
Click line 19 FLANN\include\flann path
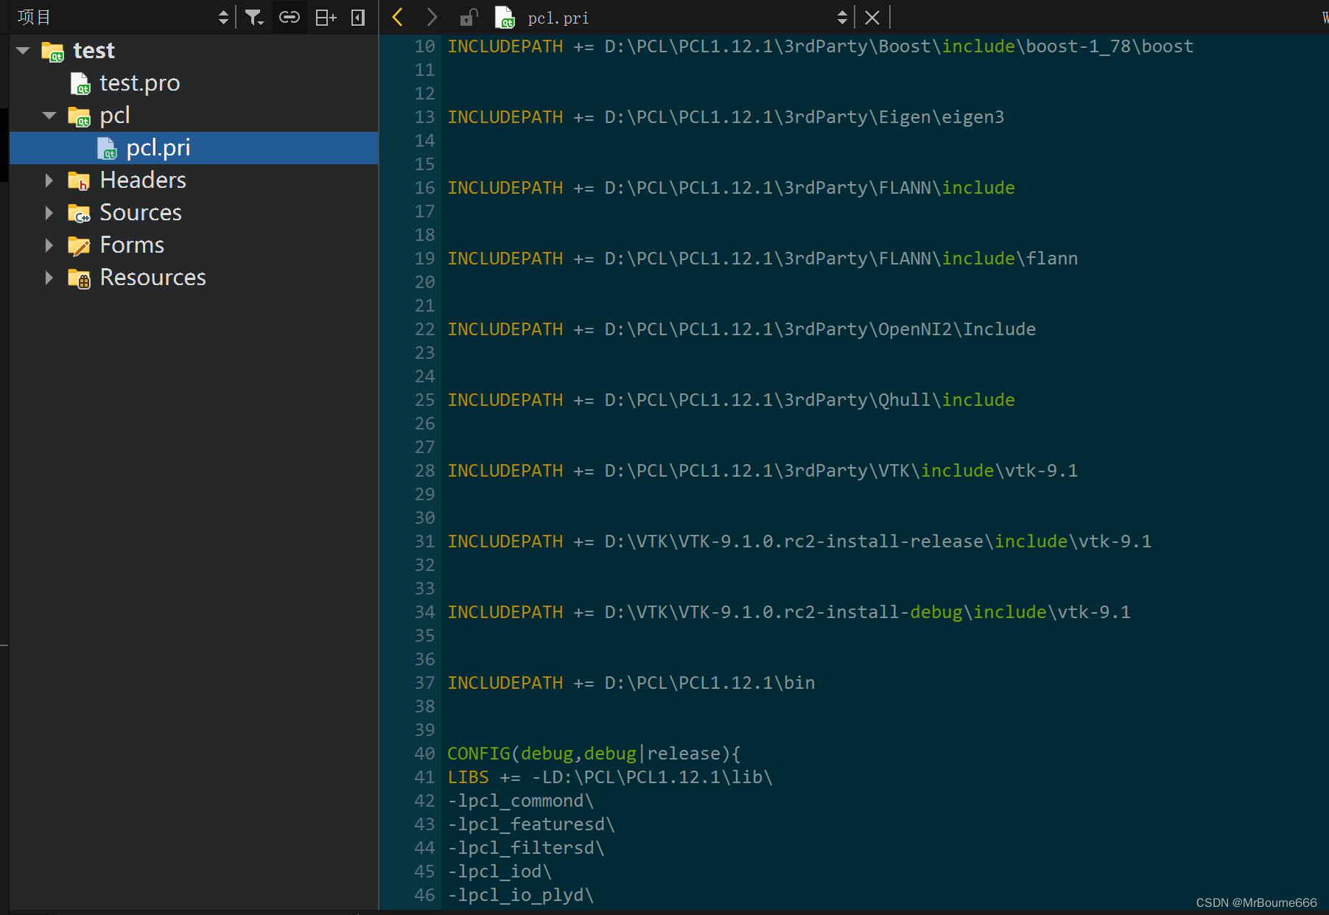coord(762,259)
